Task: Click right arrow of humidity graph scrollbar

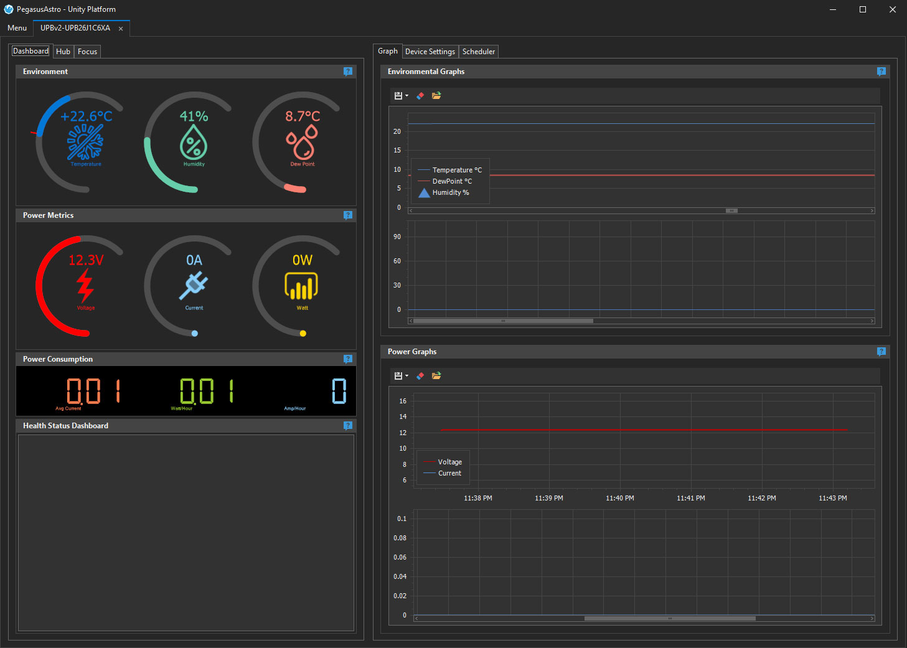Action: tap(872, 321)
